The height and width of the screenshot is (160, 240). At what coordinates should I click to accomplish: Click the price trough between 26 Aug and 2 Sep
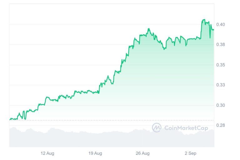pos(164,49)
